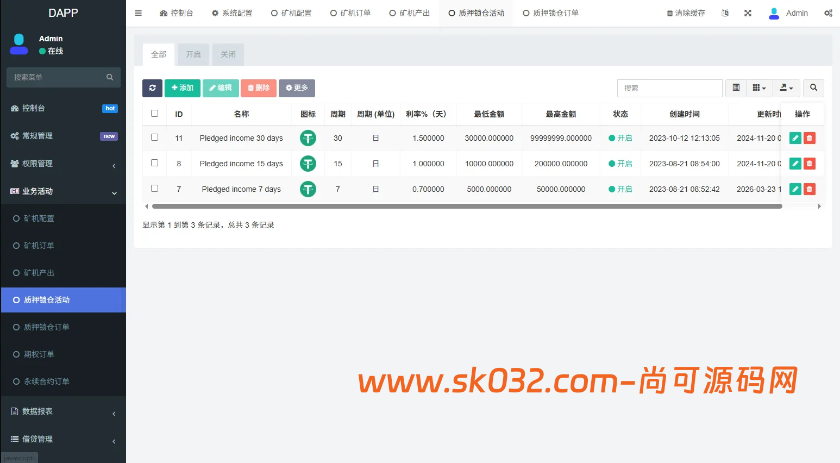The height and width of the screenshot is (463, 840).
Task: Expand 权限管理 in sidebar
Action: tap(64, 164)
